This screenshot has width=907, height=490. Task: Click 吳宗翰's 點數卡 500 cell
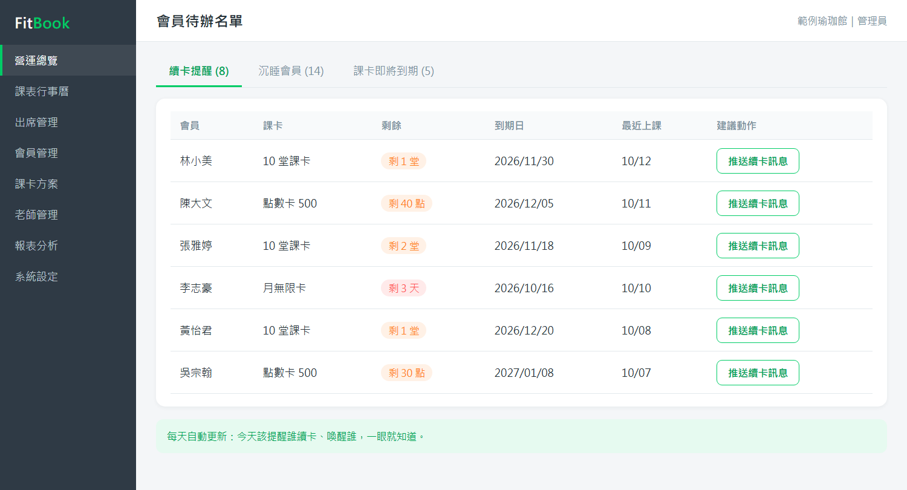(290, 373)
